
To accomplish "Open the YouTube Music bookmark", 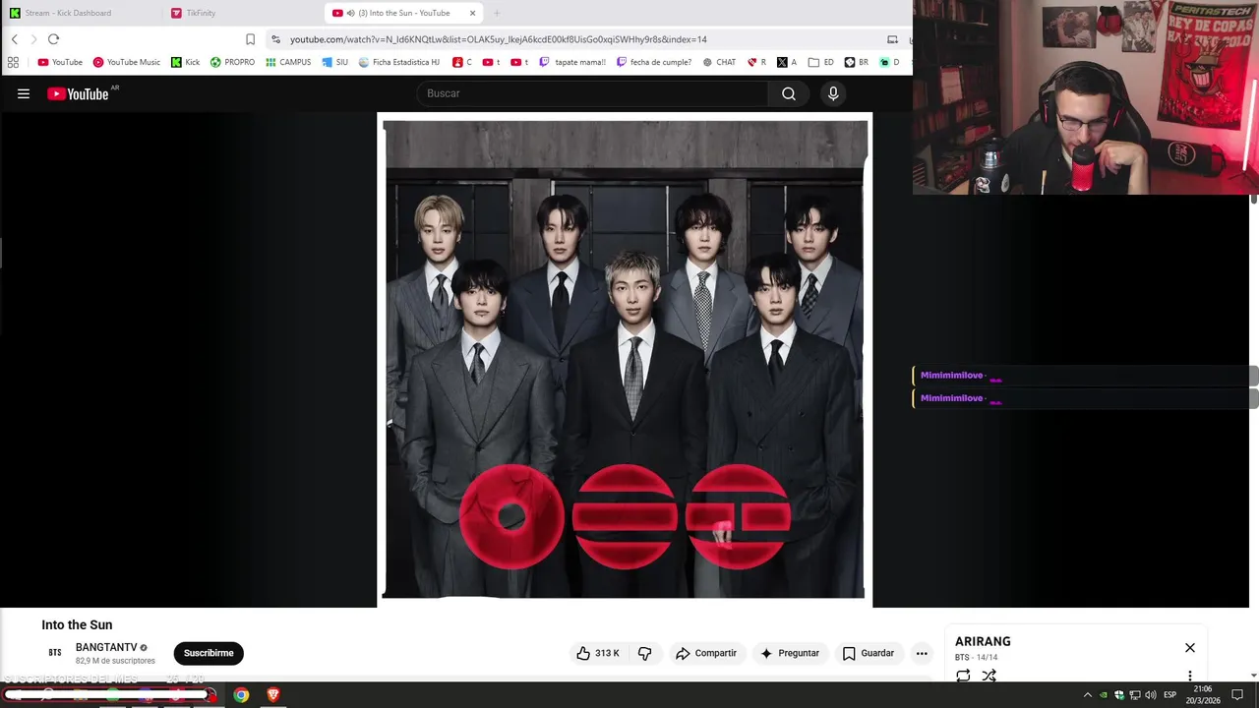I will tap(127, 62).
